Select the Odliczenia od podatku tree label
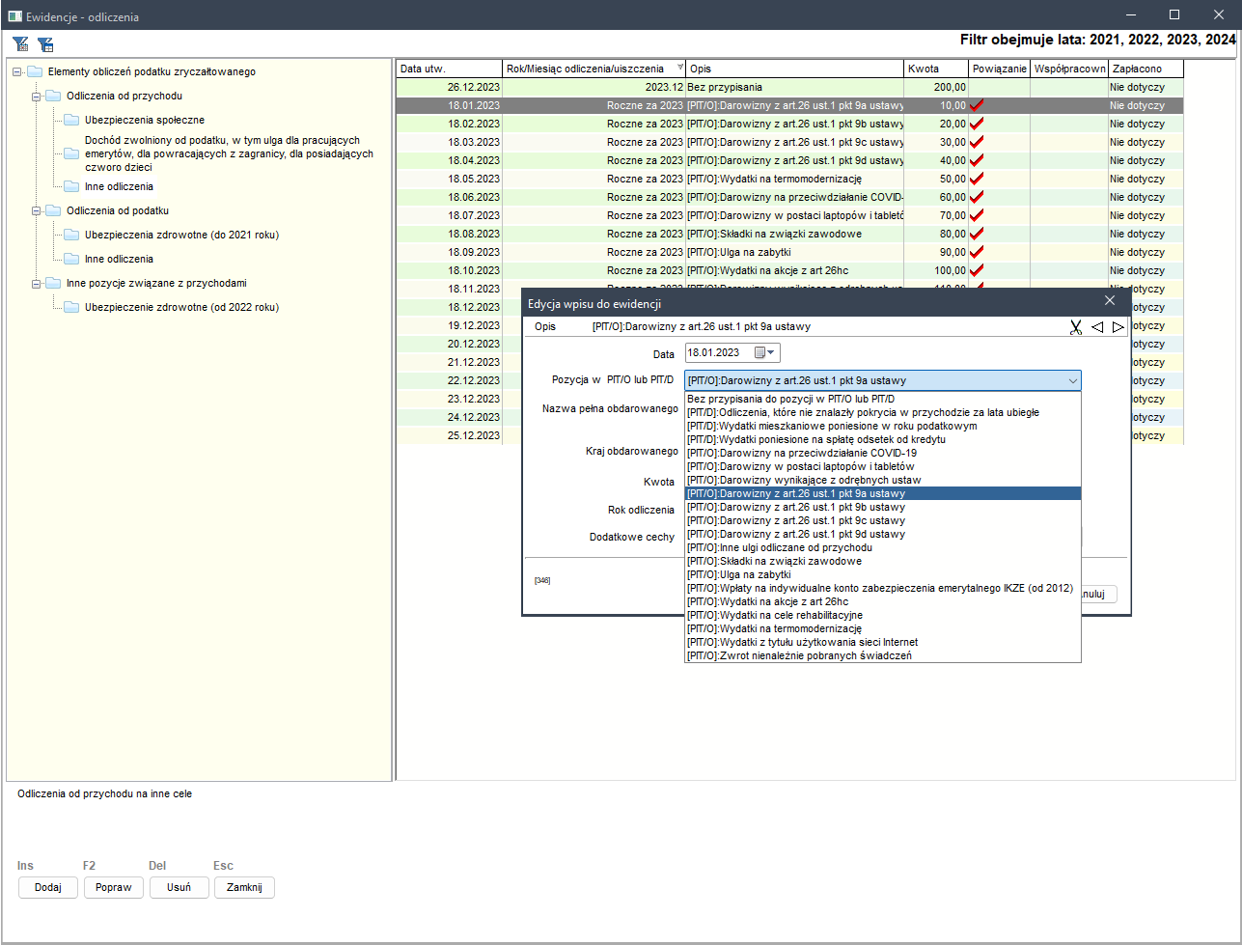Screen dimensions: 1242x945 tap(119, 210)
